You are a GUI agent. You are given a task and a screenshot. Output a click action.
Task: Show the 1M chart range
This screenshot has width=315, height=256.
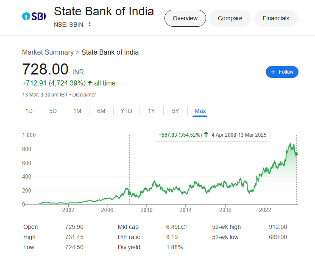77,111
